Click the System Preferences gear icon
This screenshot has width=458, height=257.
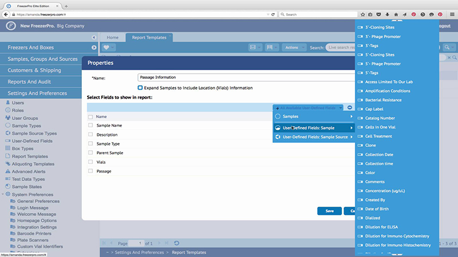tap(8, 194)
